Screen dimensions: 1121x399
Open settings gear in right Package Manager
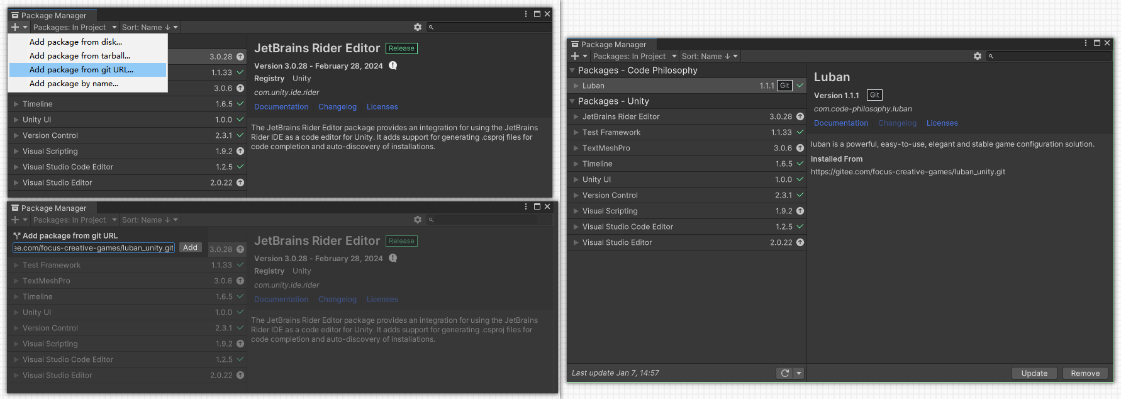point(978,56)
